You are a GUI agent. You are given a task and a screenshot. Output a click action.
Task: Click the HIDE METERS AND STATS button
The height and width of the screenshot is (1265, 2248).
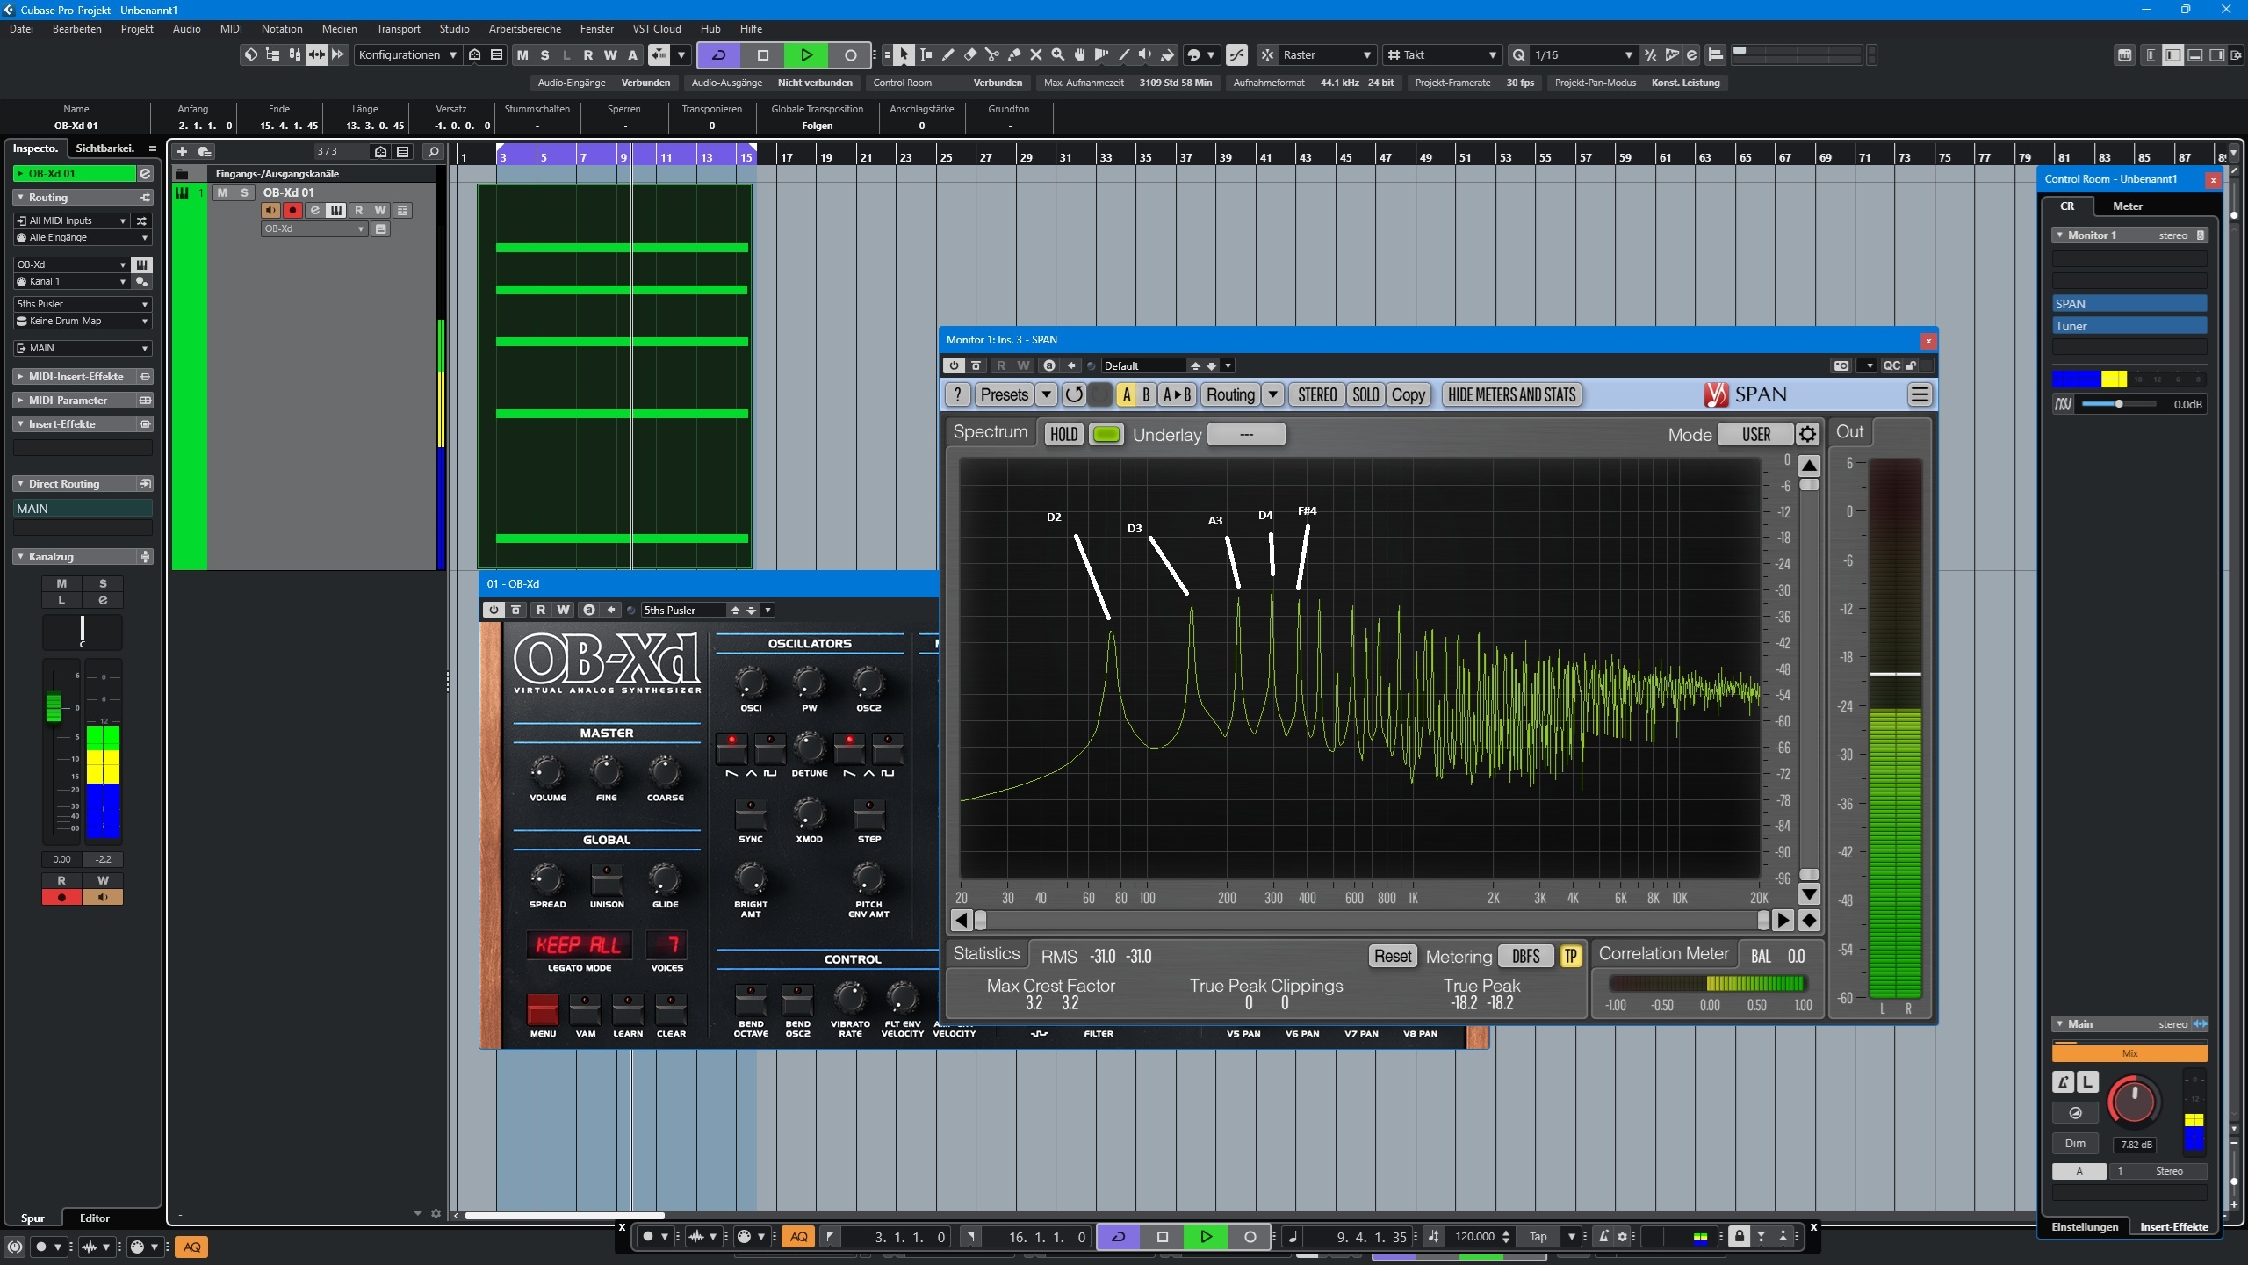pyautogui.click(x=1511, y=394)
